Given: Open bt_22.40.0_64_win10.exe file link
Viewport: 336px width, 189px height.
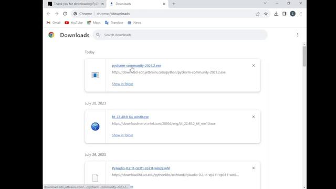Looking at the screenshot, I should pos(130,117).
